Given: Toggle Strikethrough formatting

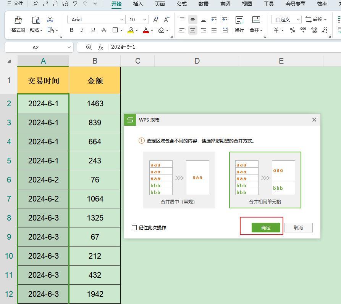Looking at the screenshot, I should 104,30.
